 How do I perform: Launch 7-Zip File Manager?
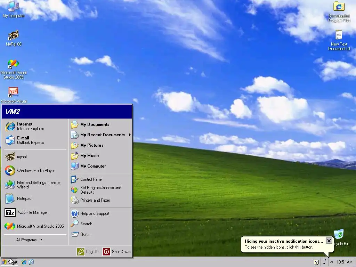point(35,212)
